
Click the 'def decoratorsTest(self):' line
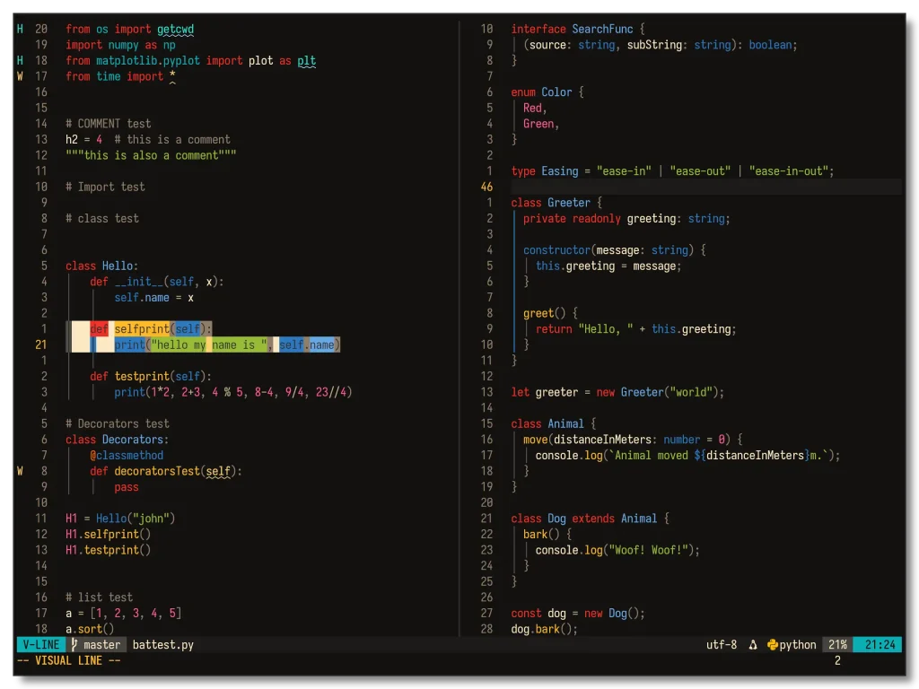tap(166, 471)
